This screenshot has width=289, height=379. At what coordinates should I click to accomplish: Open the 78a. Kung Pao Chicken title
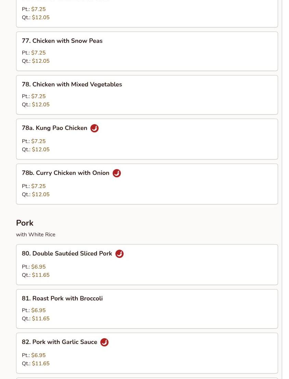tap(54, 128)
